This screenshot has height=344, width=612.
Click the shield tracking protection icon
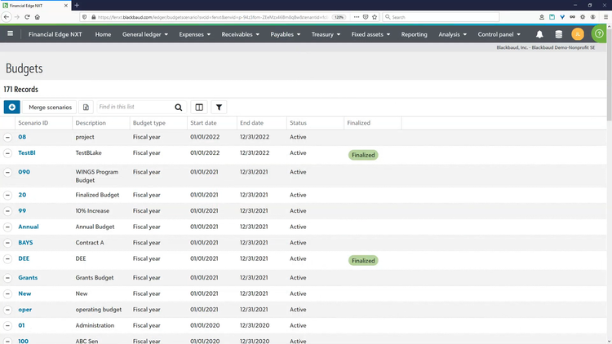pos(84,17)
